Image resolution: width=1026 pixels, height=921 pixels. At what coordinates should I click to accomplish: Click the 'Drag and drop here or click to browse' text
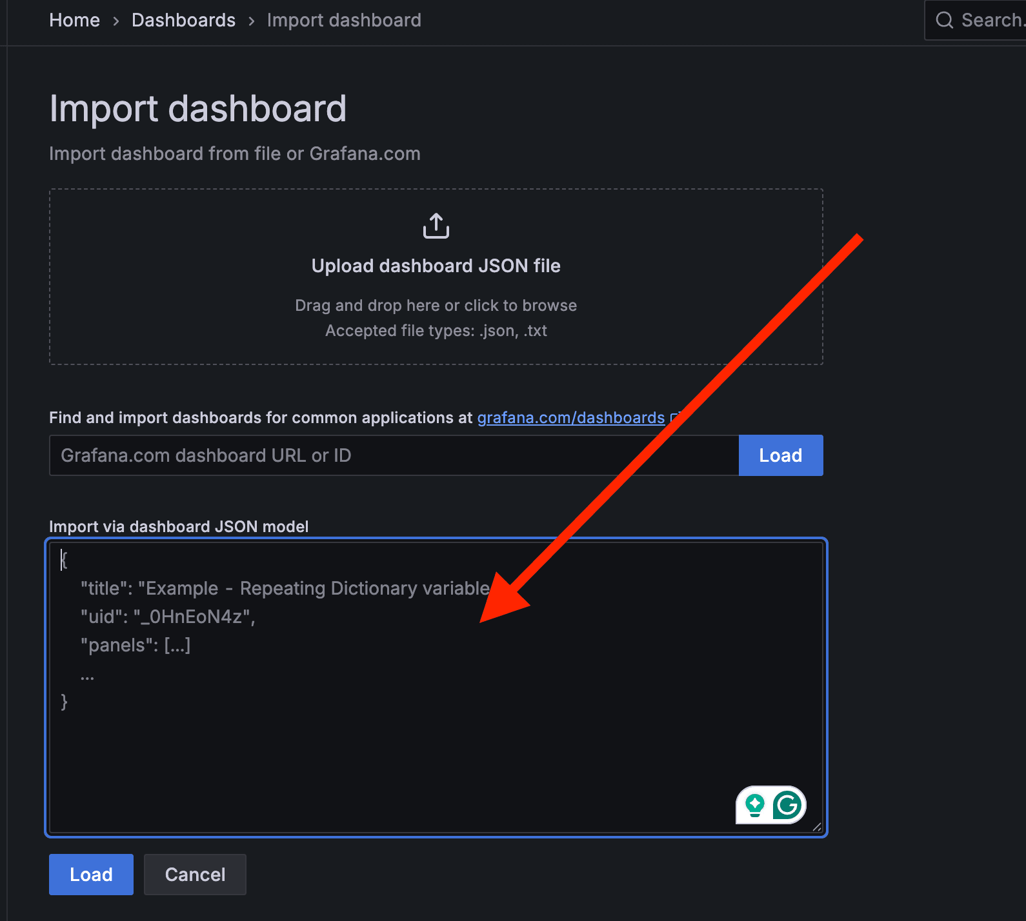[436, 306]
